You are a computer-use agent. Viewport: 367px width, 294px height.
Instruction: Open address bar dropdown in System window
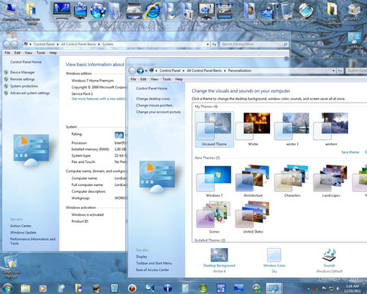pyautogui.click(x=208, y=44)
